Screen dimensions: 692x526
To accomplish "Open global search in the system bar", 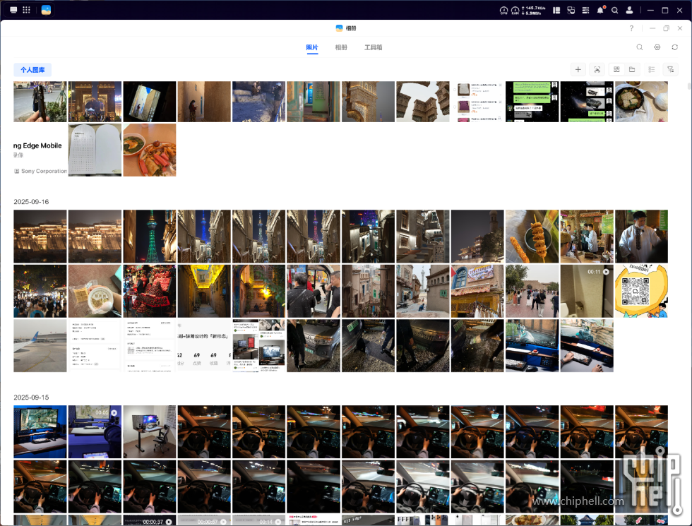I will point(615,10).
